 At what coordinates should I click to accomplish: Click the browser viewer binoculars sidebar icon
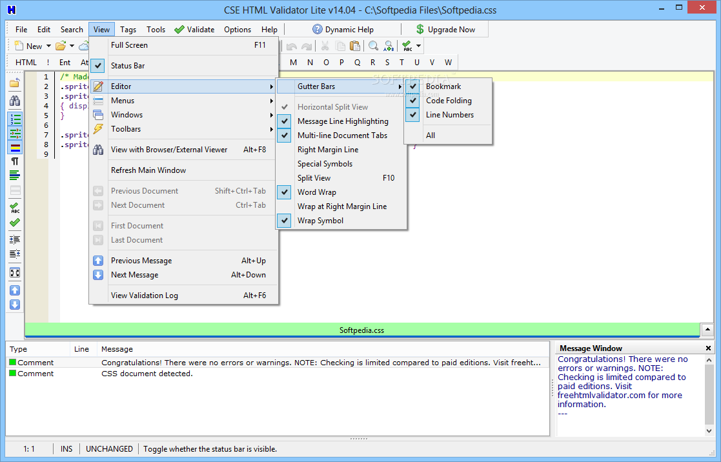pos(15,101)
